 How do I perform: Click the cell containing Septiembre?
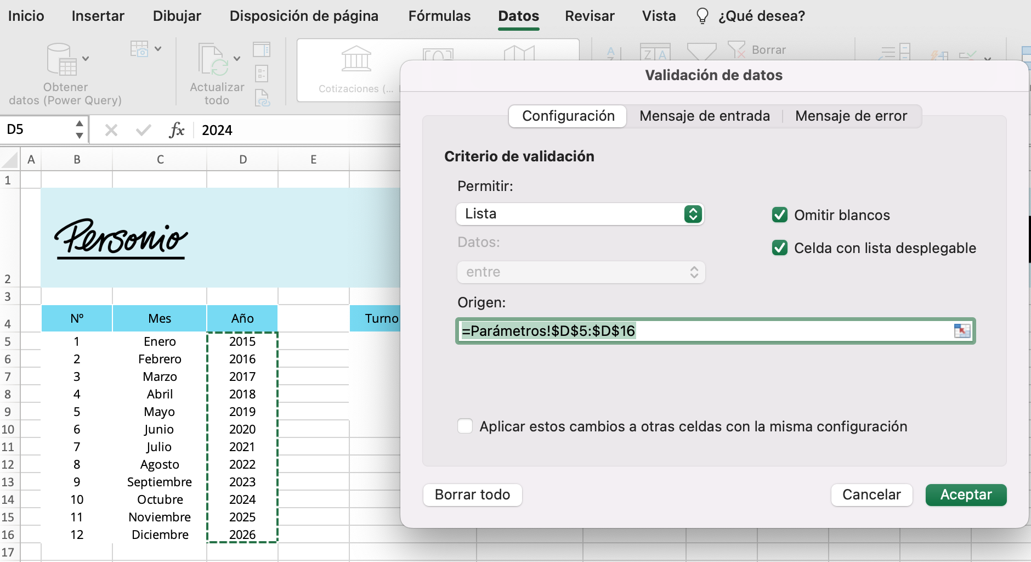(x=160, y=482)
